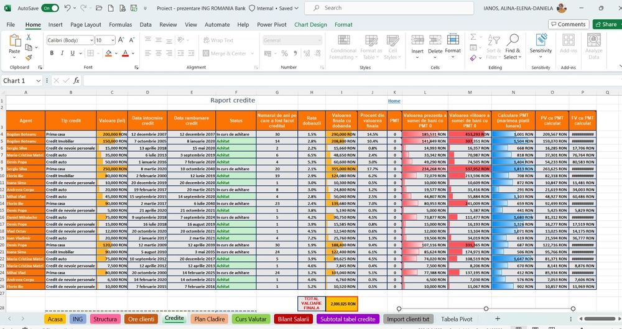Click the Analyze Data icon
Viewport: 622px width, 329px height.
point(594,40)
